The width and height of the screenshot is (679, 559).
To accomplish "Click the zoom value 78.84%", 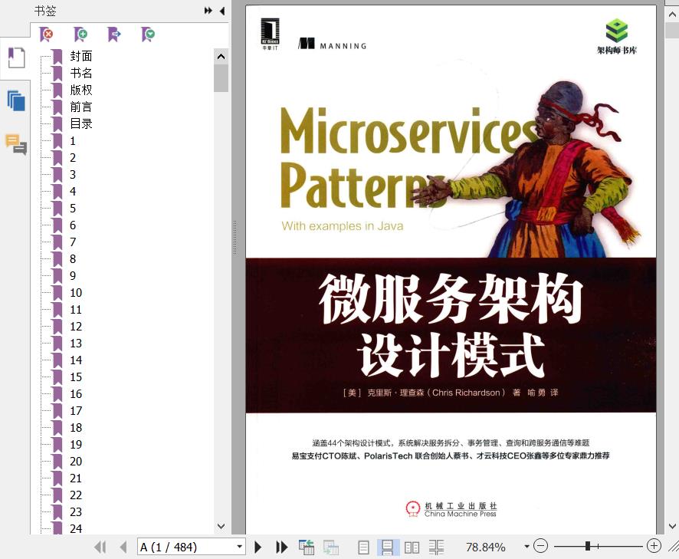I will [485, 547].
